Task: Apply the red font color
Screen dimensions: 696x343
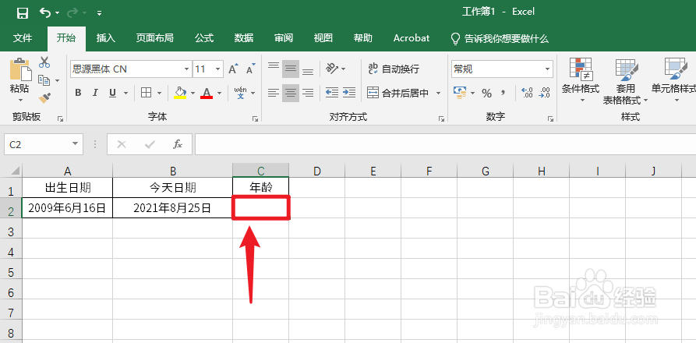Action: pos(207,93)
